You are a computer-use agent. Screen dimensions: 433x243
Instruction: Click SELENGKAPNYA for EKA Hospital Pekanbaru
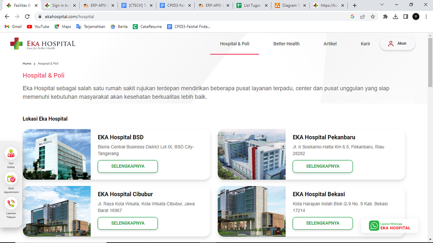pos(322,166)
